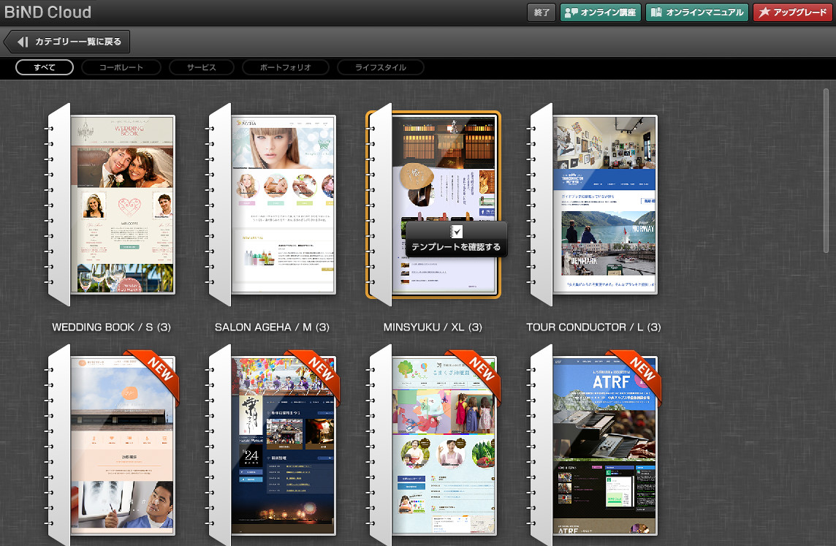Click the star icon on アップグレード
836x546 pixels.
764,12
